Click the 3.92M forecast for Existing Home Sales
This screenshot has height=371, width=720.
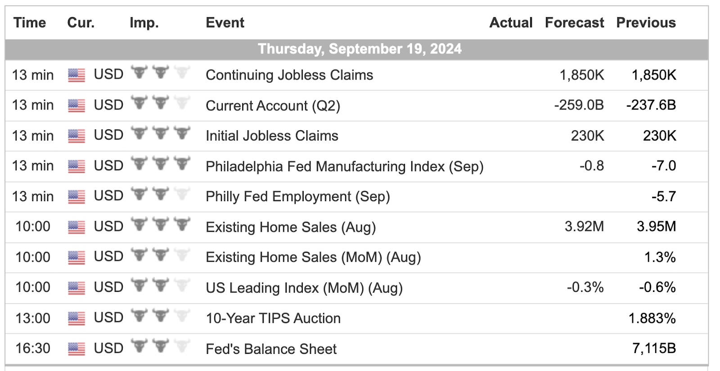pyautogui.click(x=584, y=226)
